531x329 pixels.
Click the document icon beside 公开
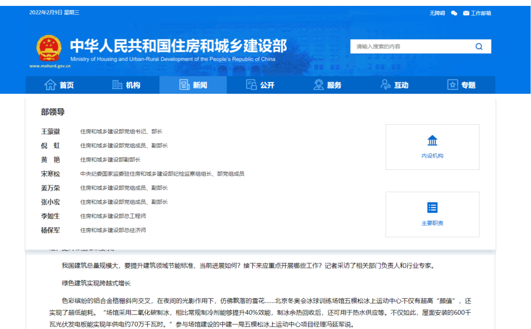tap(251, 85)
